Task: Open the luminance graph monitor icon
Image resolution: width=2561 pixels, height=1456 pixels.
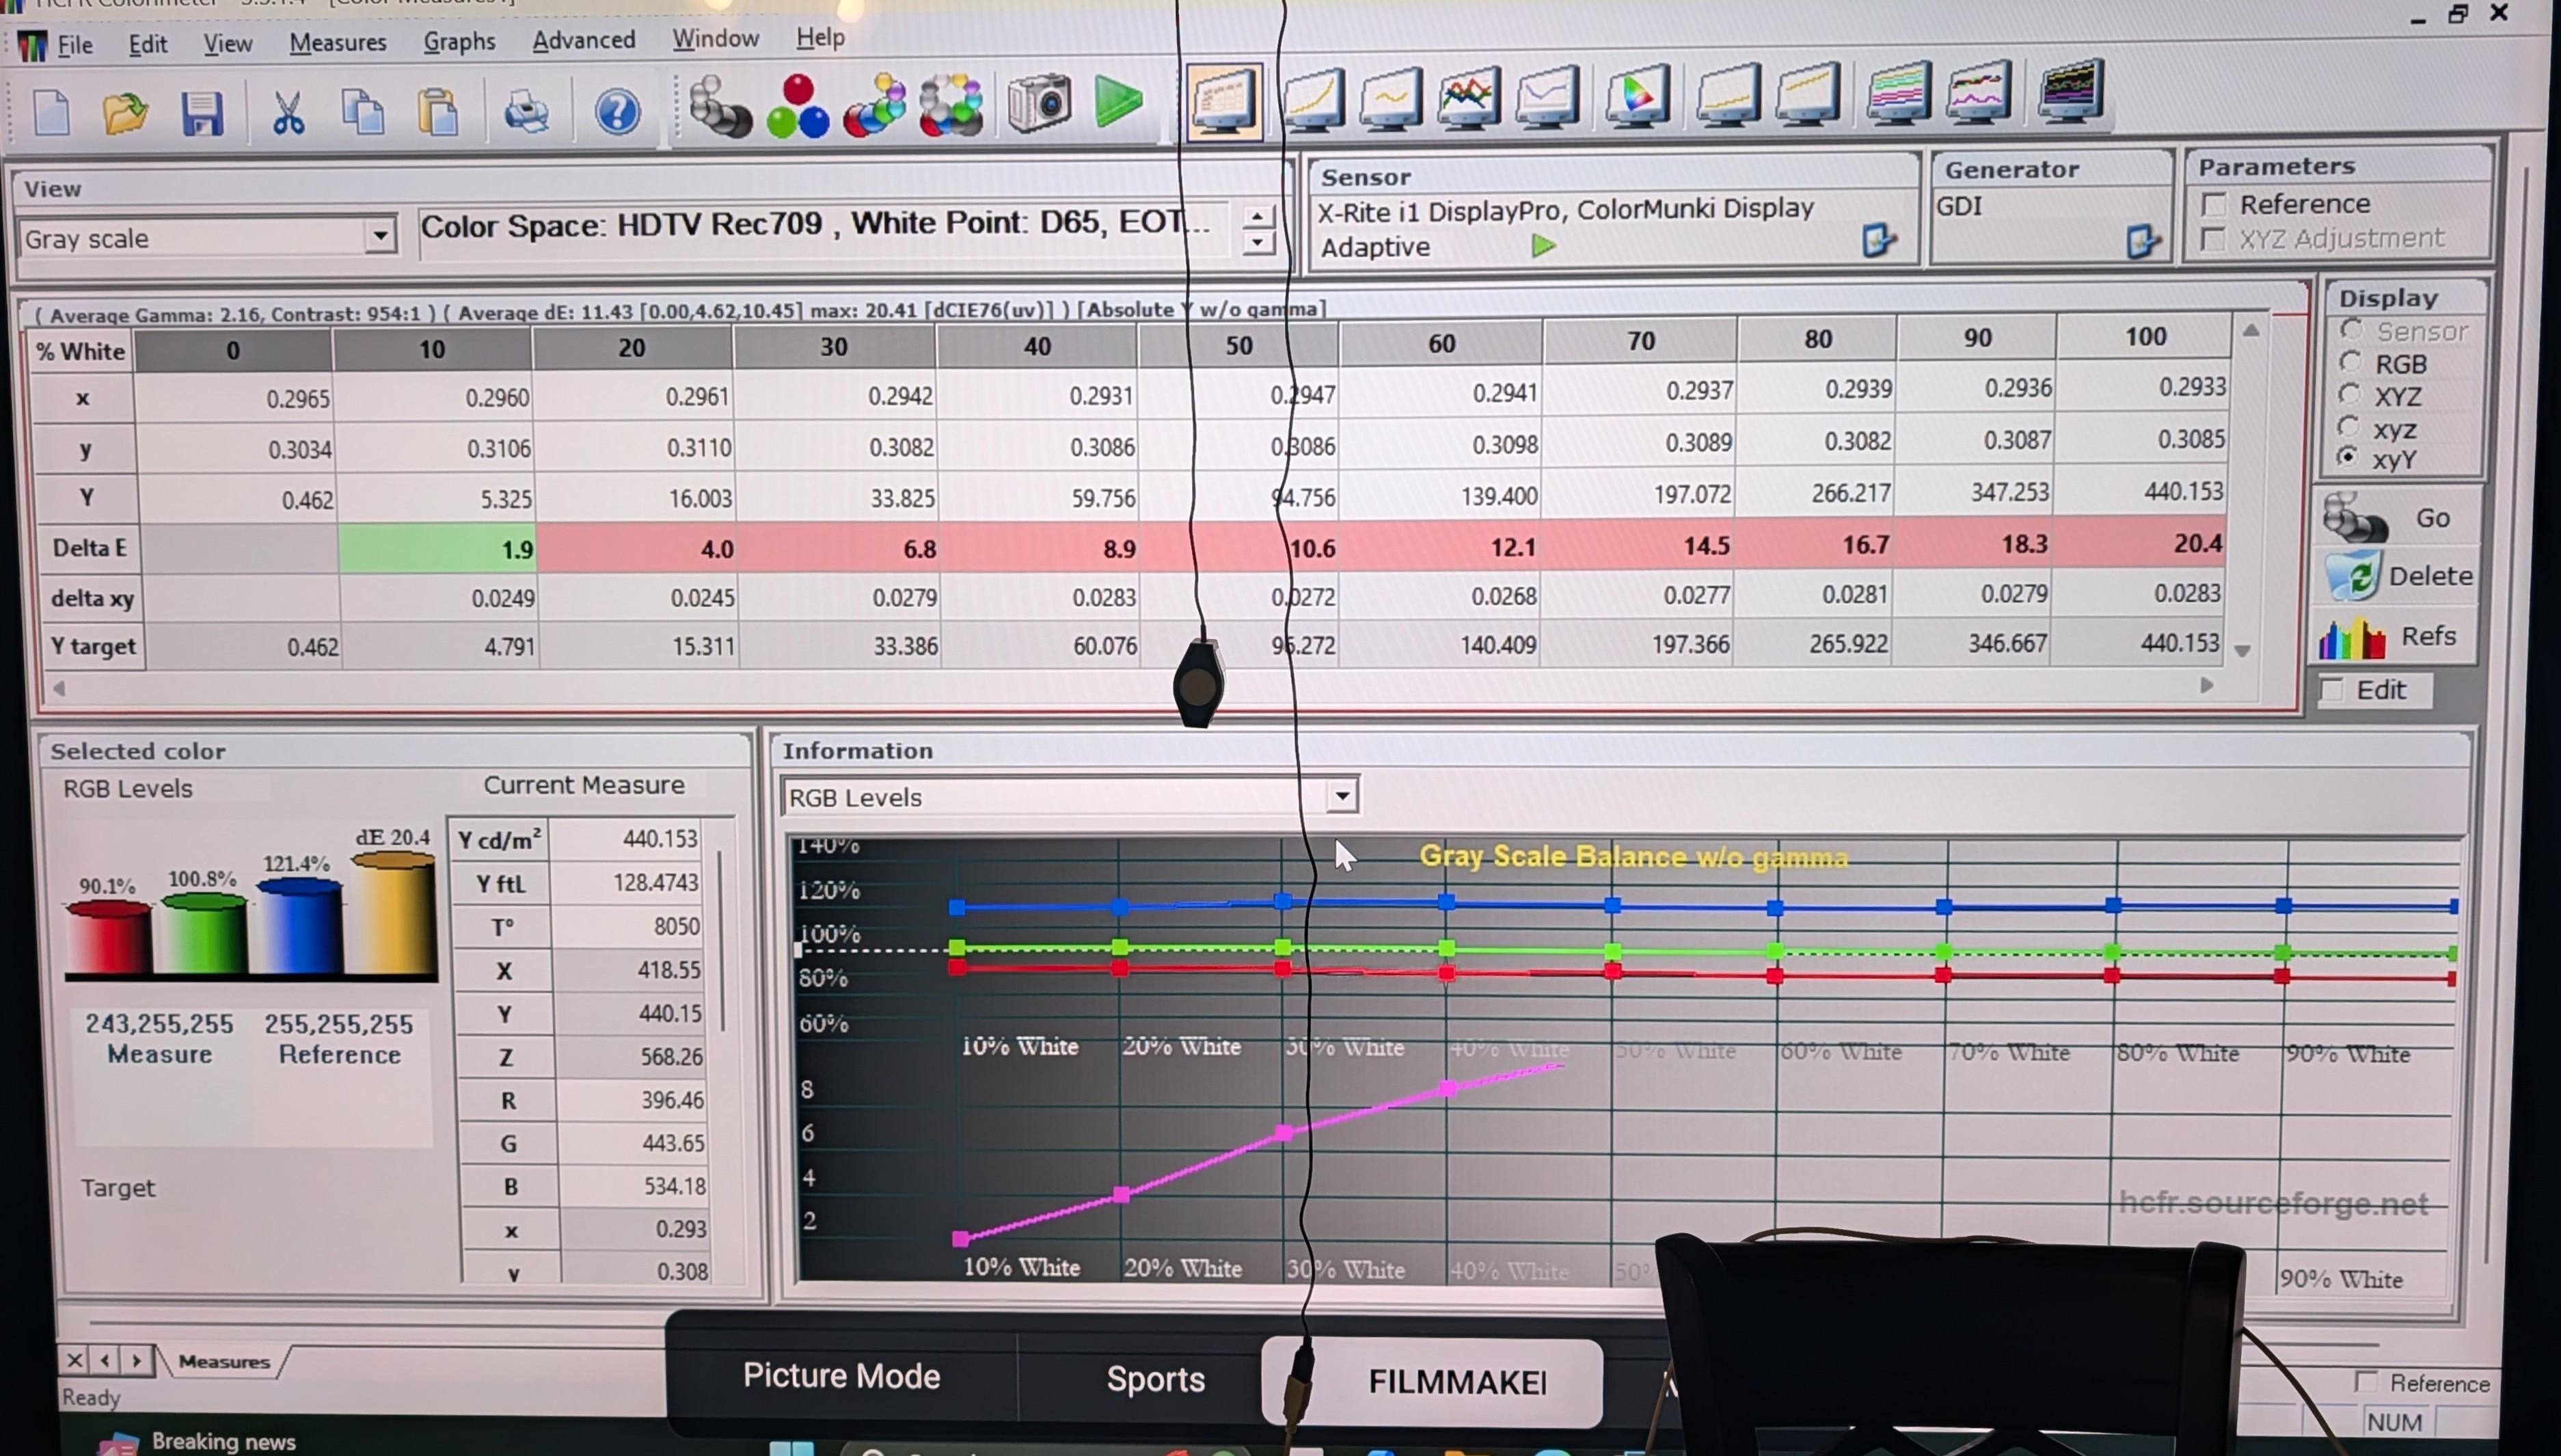Action: [1314, 99]
